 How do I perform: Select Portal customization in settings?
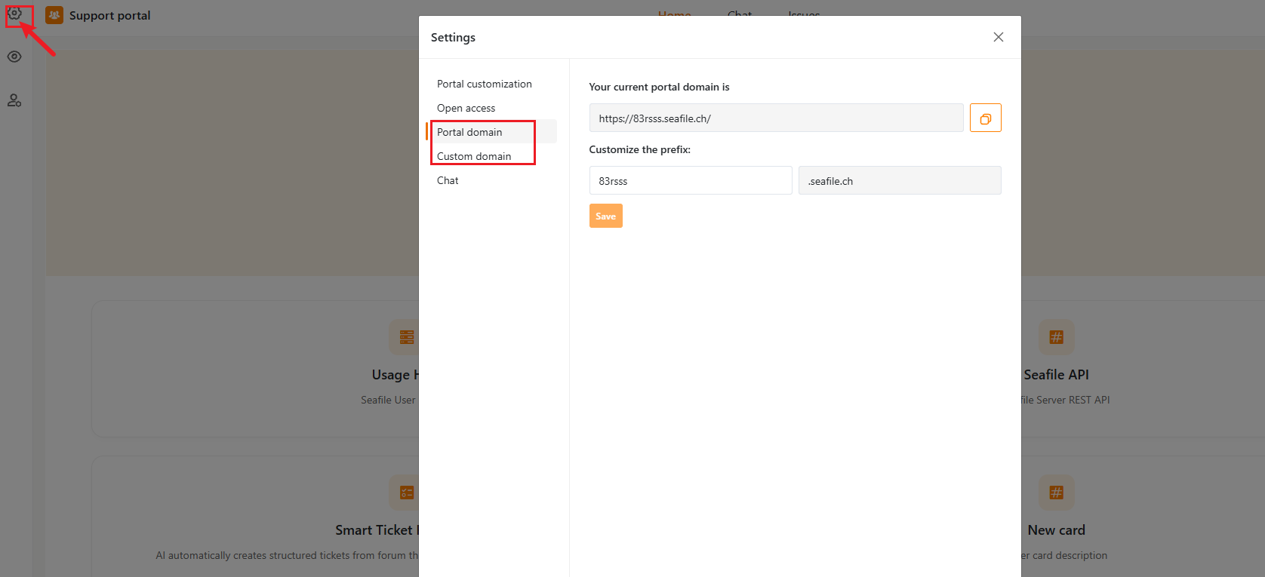(x=485, y=84)
